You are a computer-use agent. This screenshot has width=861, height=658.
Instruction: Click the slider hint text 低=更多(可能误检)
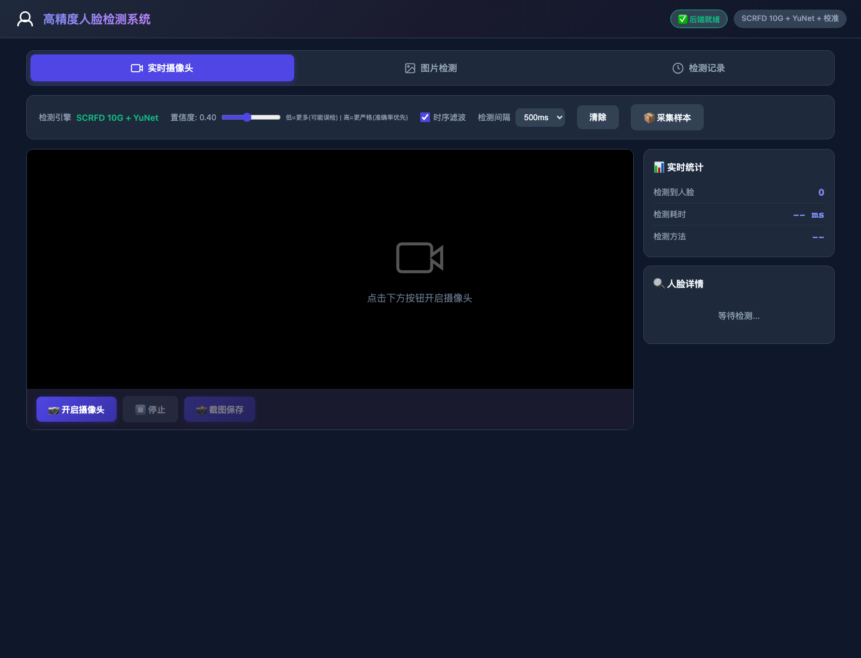(x=312, y=118)
